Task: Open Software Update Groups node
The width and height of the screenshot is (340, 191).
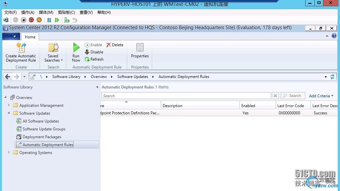Action: click(44, 129)
